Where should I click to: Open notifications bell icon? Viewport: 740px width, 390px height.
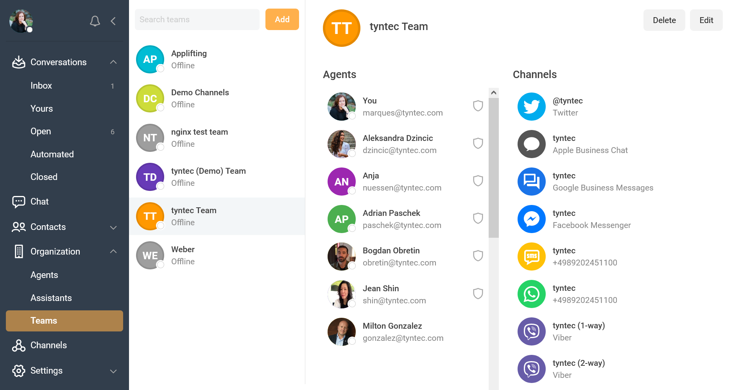[95, 21]
